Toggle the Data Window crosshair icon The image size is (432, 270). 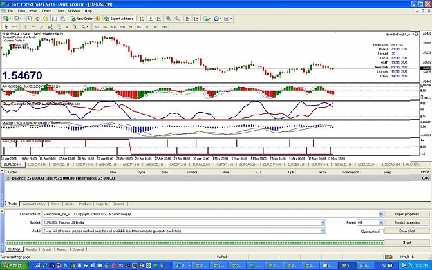click(x=37, y=19)
